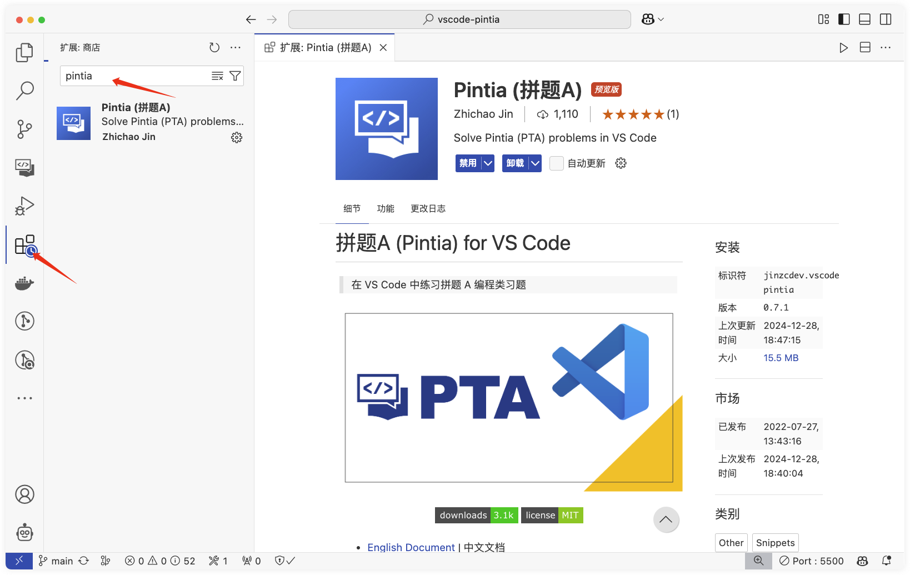Open the Run and Debug view
Image resolution: width=910 pixels, height=575 pixels.
coord(24,206)
